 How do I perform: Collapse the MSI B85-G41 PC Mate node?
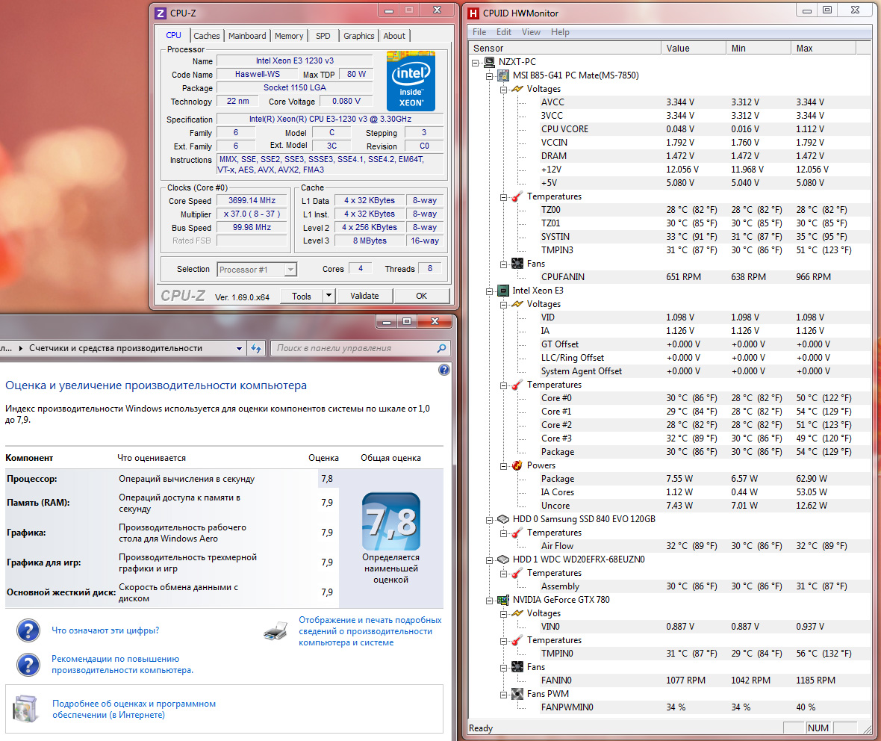click(x=489, y=76)
